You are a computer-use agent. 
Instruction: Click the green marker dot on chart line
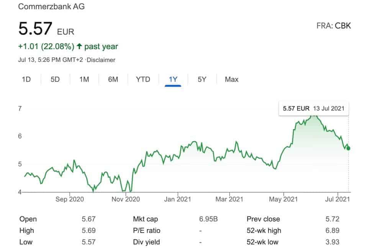pyautogui.click(x=348, y=148)
